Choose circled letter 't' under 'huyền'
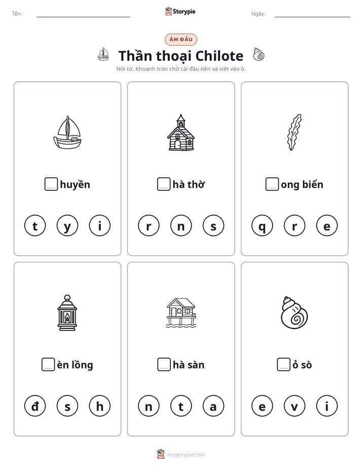The image size is (362, 469). (x=35, y=225)
